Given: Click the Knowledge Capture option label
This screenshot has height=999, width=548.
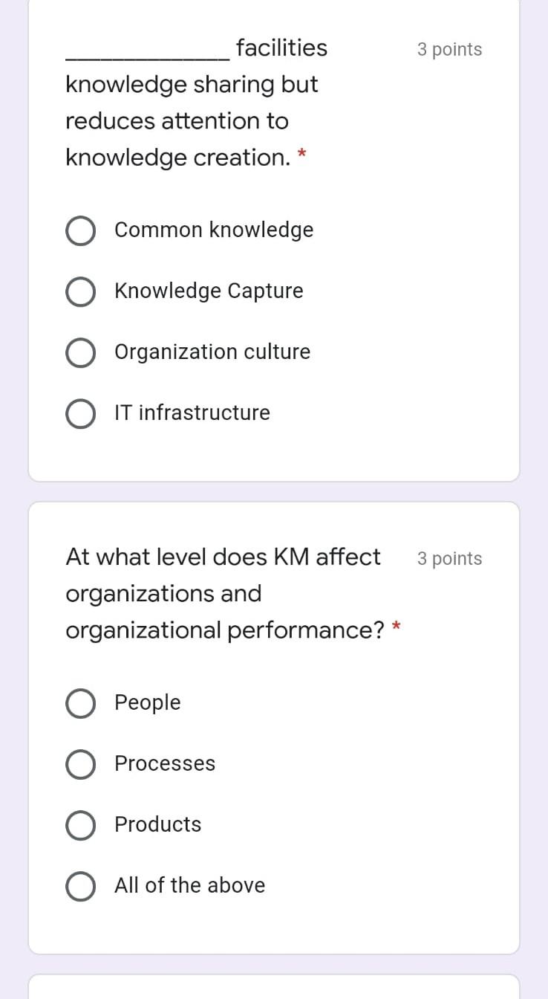Looking at the screenshot, I should tap(209, 291).
